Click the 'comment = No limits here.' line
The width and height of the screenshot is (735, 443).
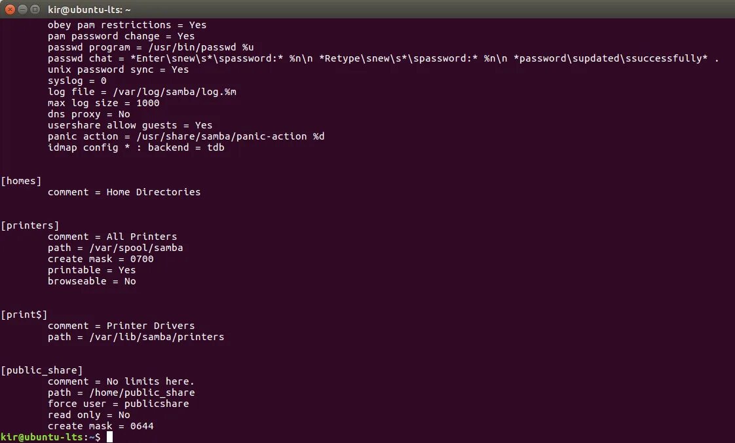coord(121,381)
